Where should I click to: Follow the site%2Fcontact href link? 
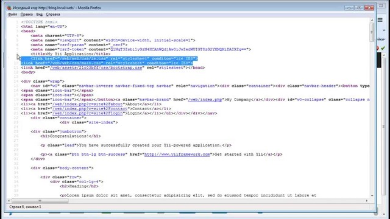pyautogui.click(x=90, y=108)
